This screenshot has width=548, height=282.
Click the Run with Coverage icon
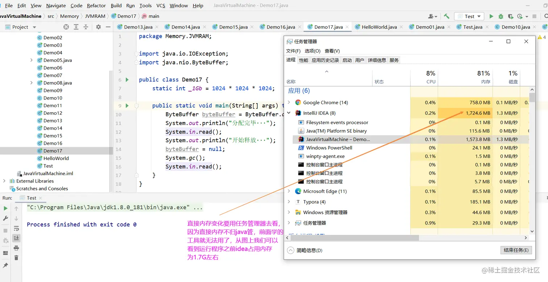pos(511,16)
